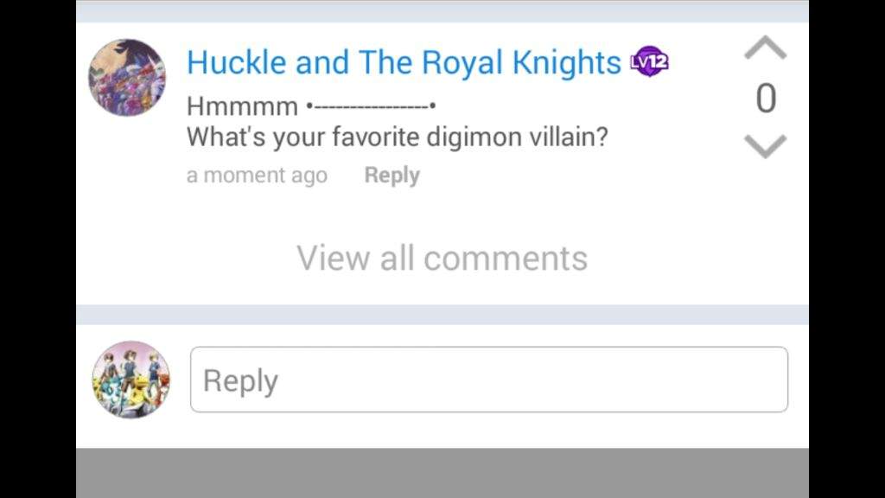
Task: Open the Huckle and The Royal Knights profile link
Action: [x=404, y=61]
